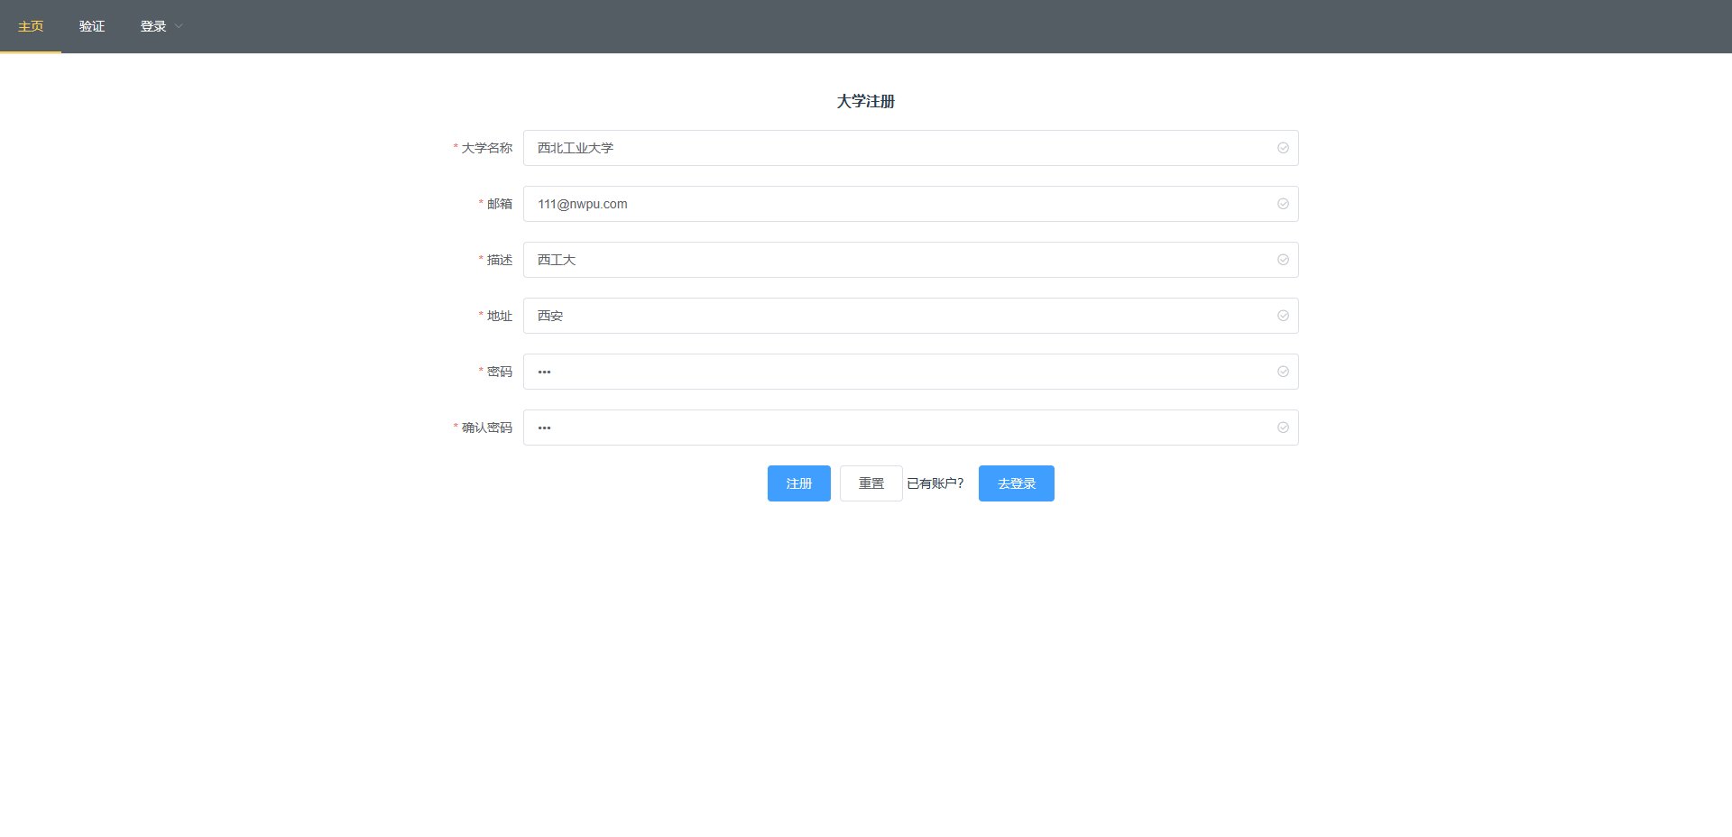Switch to the 验证 navigation tab
The image size is (1732, 837).
(92, 26)
